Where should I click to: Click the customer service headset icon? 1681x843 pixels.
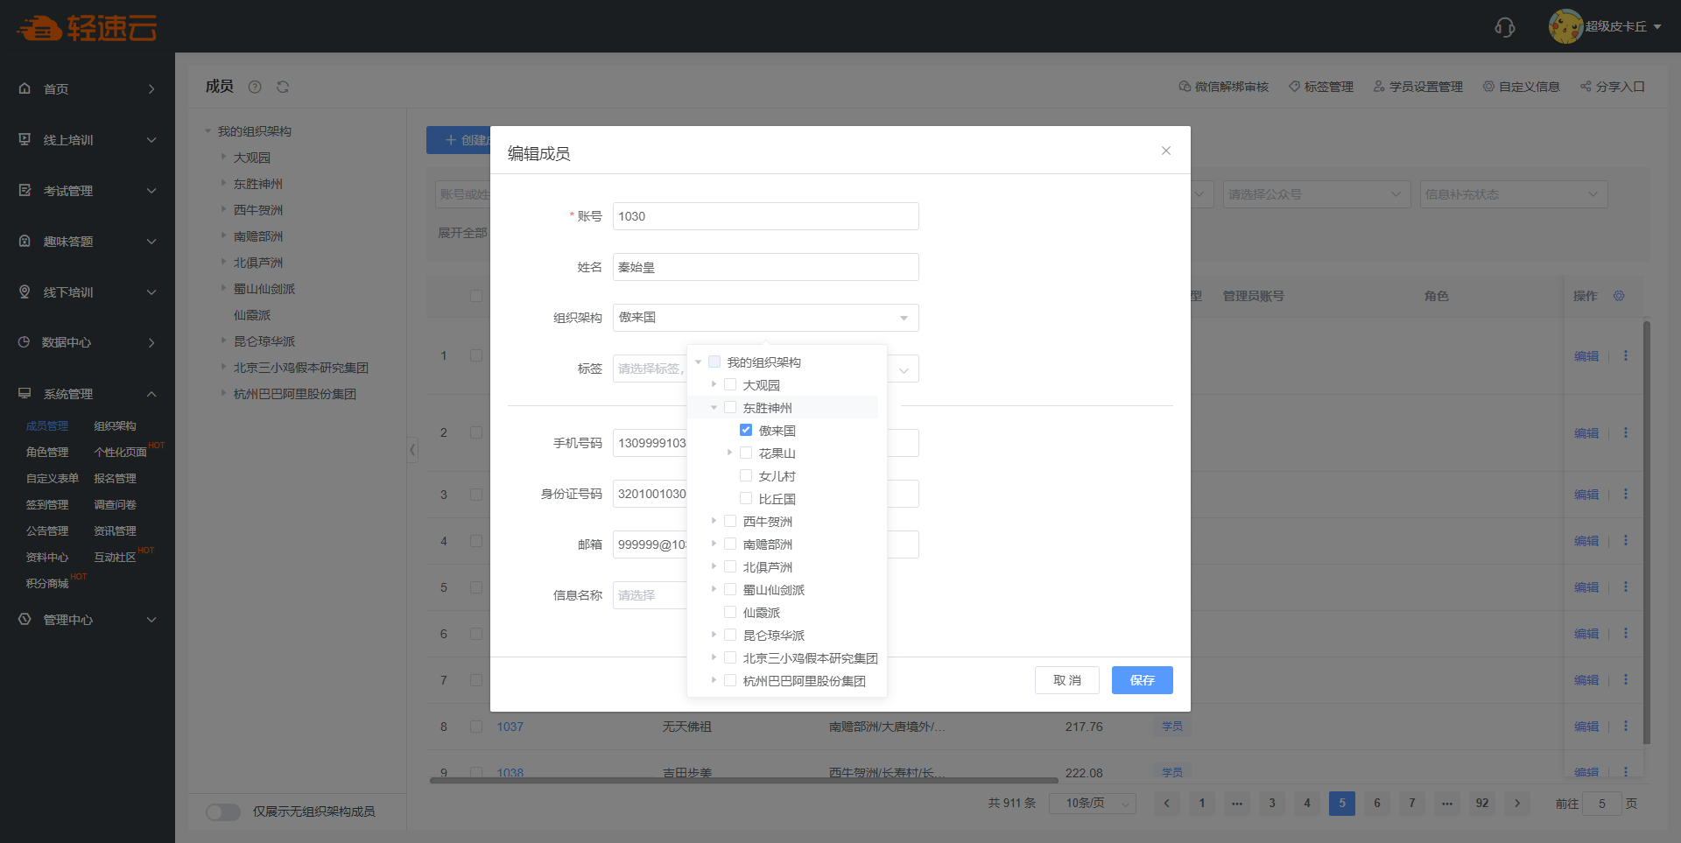1504,27
